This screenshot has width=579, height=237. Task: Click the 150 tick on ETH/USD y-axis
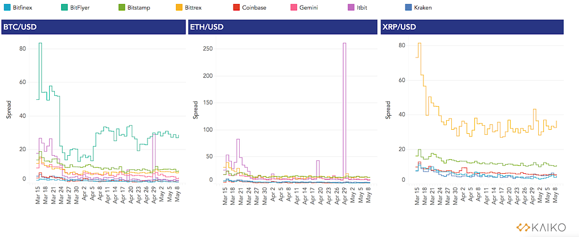(209, 103)
